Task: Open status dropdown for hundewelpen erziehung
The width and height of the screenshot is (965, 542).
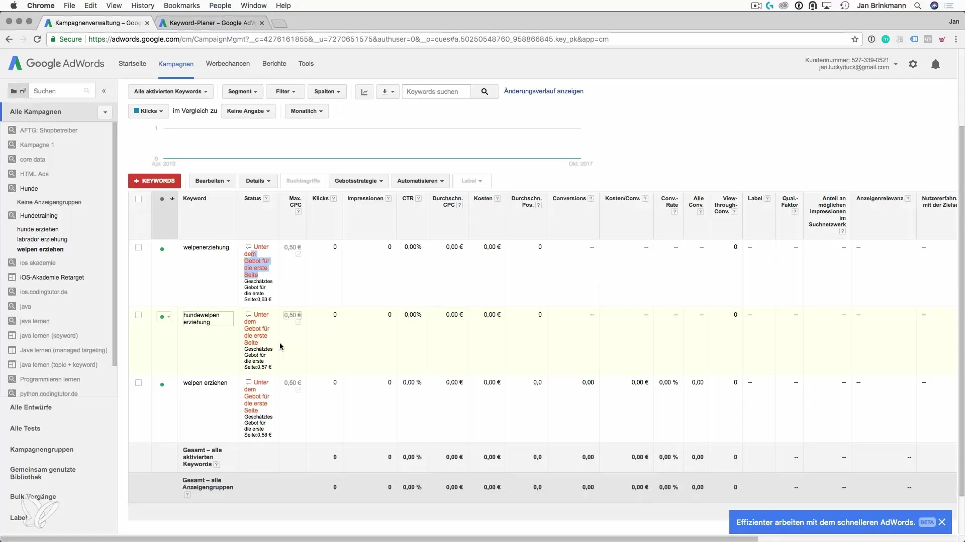Action: [x=164, y=317]
